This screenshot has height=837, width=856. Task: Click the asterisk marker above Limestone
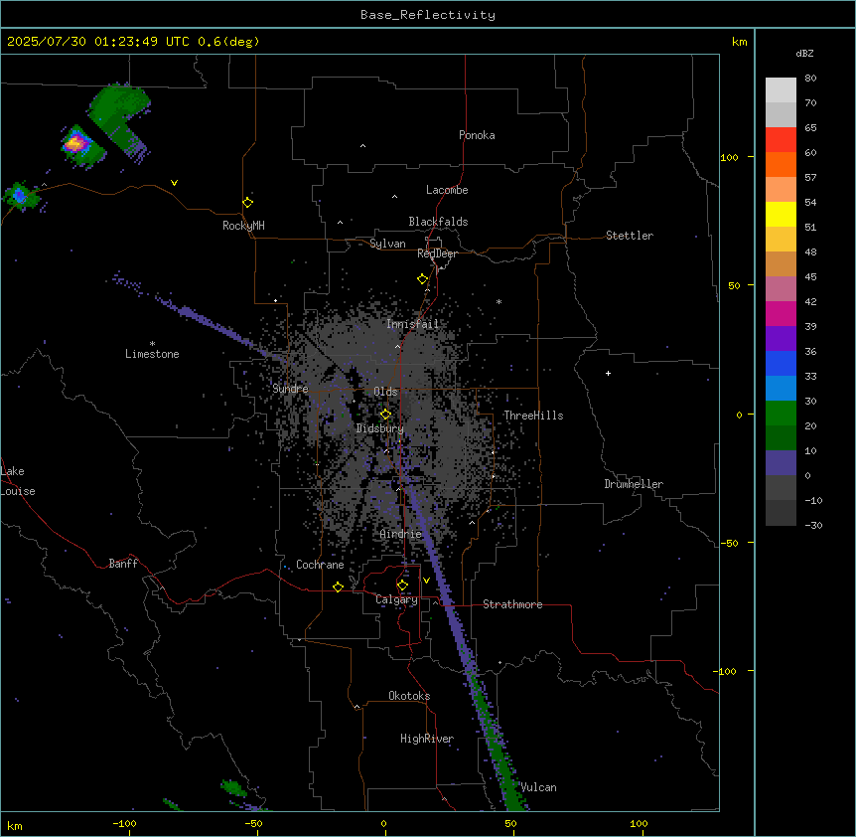point(152,344)
